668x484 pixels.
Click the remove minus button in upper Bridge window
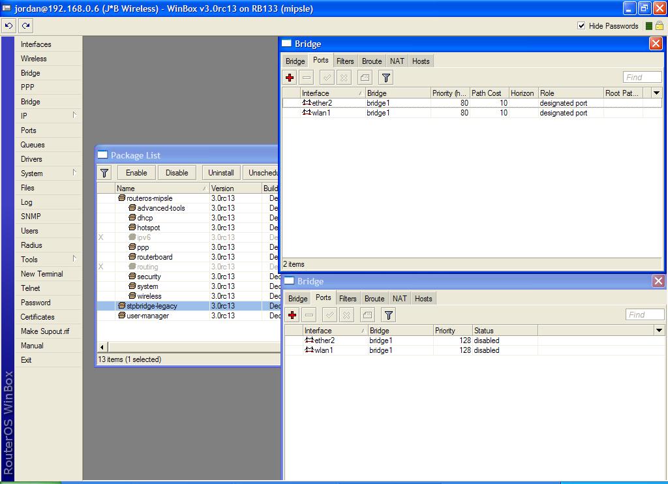(x=307, y=78)
